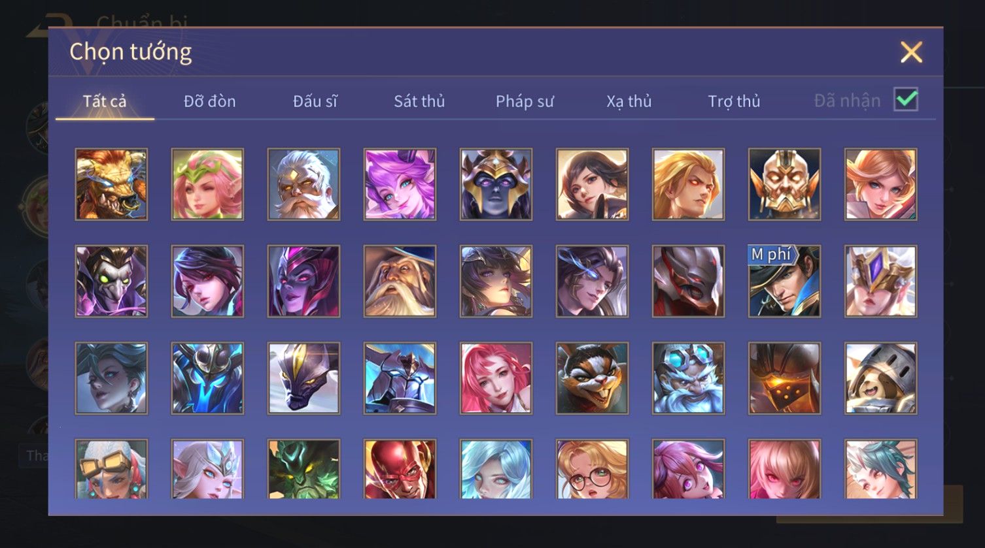Close the 'Chọn tướng' dialog
This screenshot has height=548, width=985.
click(x=911, y=52)
